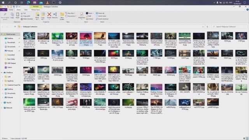The image size is (249, 140).
Task: Select the green Windows 10 logo wallpaper thumbnail
Action: click(x=57, y=36)
